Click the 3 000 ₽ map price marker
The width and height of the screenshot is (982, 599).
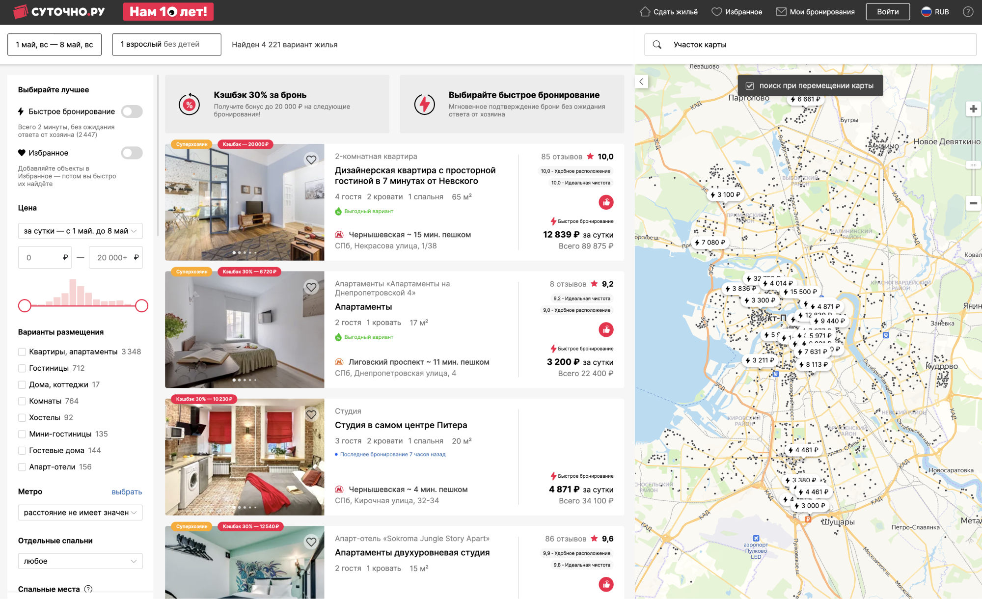point(810,506)
